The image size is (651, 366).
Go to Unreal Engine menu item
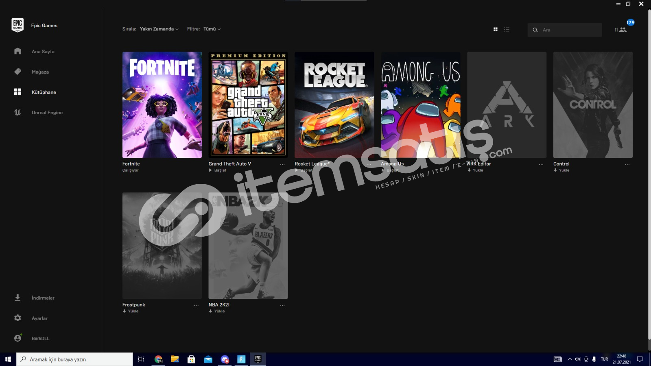point(47,113)
